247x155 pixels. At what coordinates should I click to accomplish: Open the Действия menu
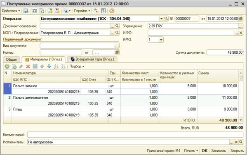11,11
